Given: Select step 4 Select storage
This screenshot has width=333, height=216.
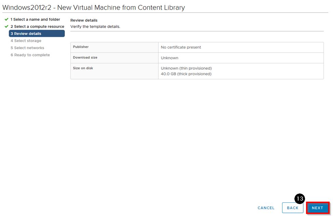Looking at the screenshot, I should coord(26,41).
